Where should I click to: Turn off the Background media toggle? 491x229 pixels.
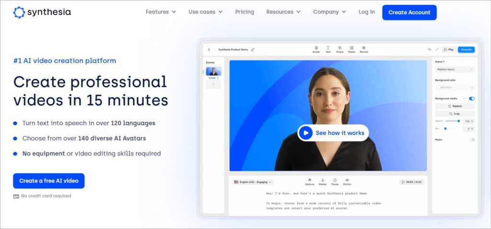471,98
